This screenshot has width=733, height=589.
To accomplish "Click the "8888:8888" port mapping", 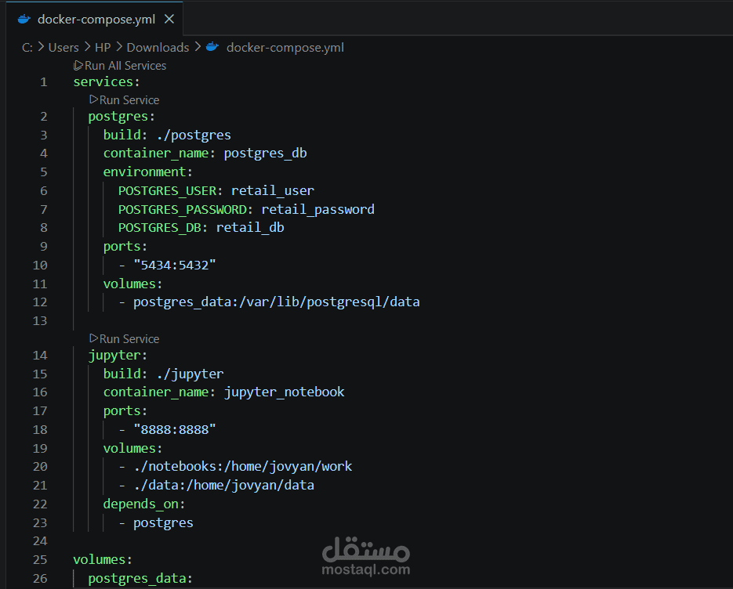I will point(175,430).
